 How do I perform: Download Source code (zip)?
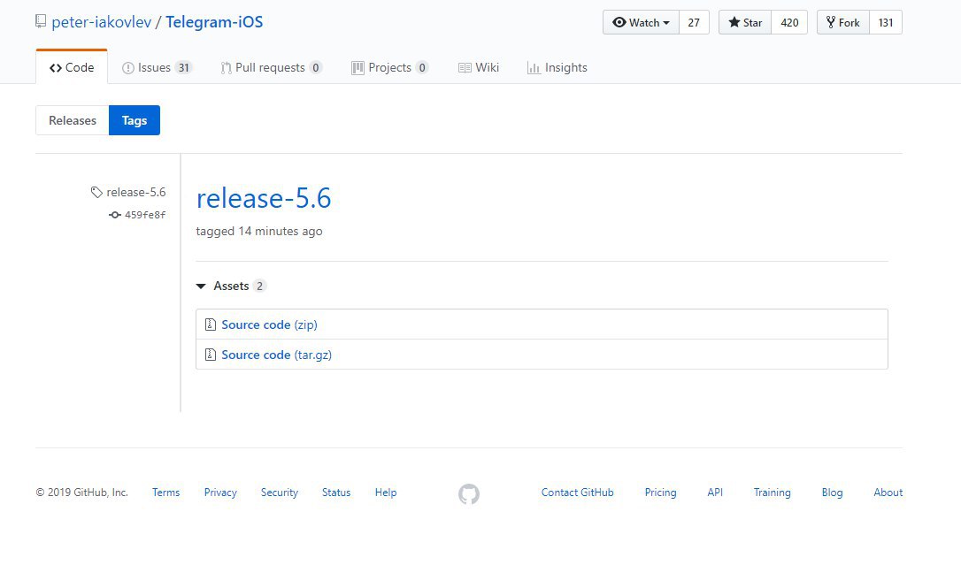point(269,325)
